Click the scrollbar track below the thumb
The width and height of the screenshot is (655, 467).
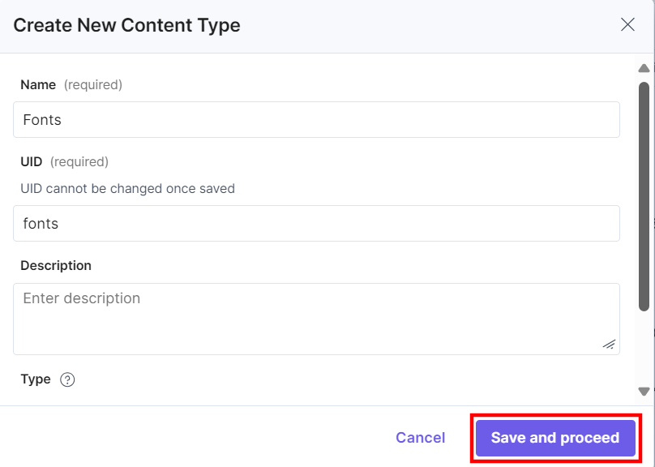[x=644, y=348]
